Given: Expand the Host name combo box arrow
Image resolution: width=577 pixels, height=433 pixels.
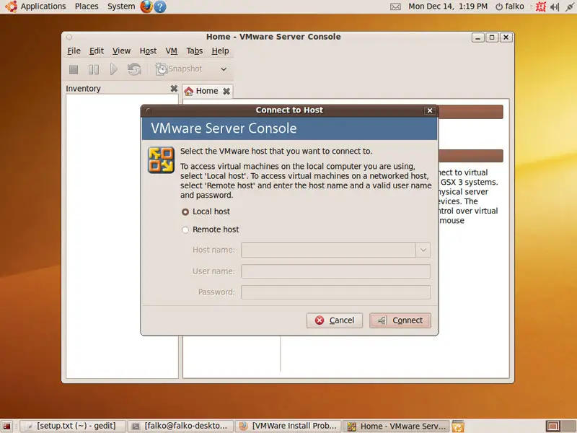Looking at the screenshot, I should pos(423,250).
